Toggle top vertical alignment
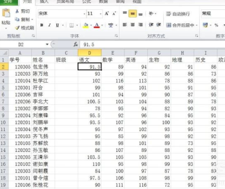This screenshot has width=225, height=189. pos(125,13)
